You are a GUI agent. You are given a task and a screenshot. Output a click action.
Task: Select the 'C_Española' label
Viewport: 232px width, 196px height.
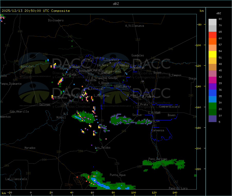tap(111, 60)
